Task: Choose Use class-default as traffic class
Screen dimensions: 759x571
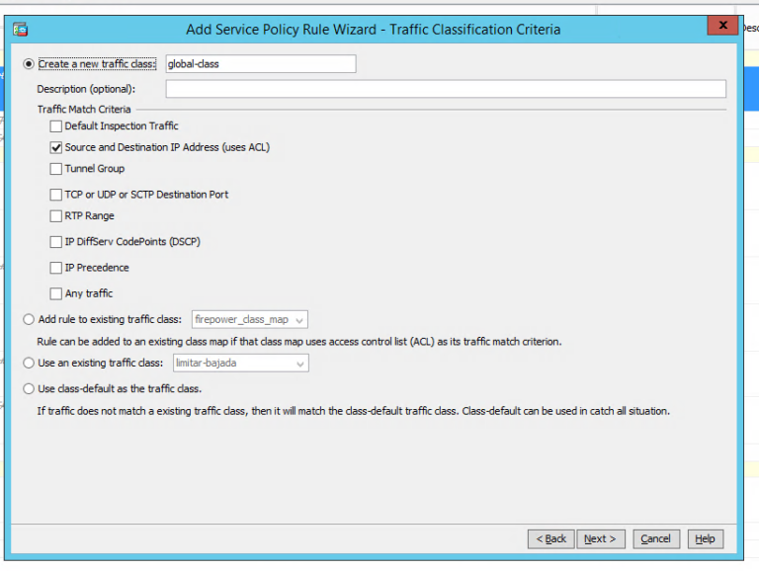Action: (29, 388)
